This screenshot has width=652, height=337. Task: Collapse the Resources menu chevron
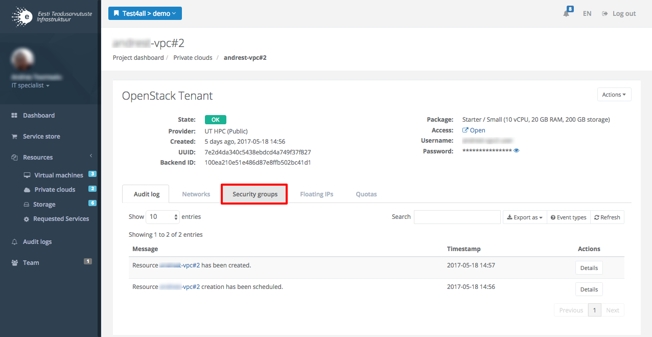91,155
